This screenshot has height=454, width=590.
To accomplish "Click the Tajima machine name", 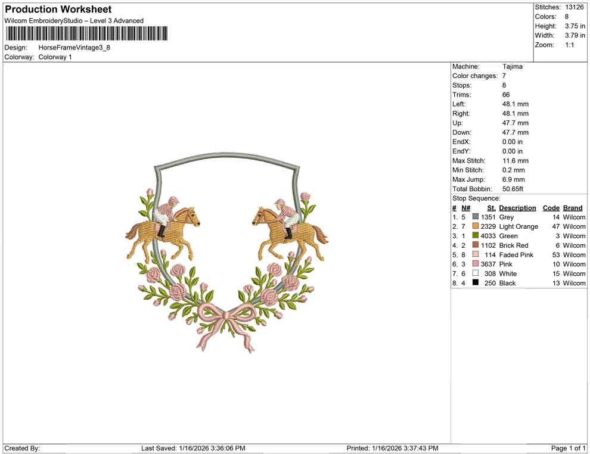I will 512,66.
